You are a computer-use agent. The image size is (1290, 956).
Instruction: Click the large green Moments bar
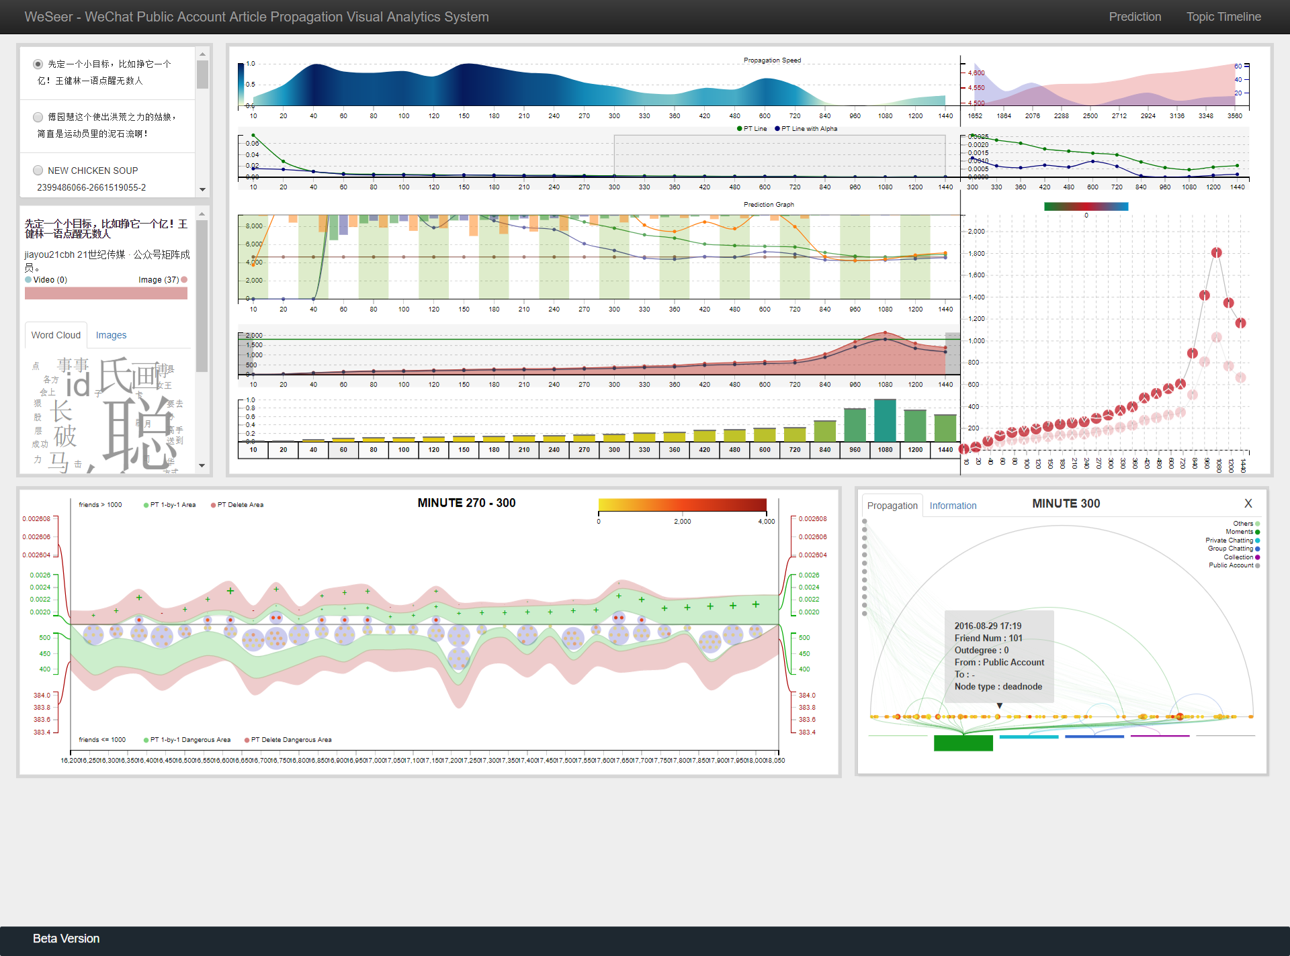click(963, 743)
